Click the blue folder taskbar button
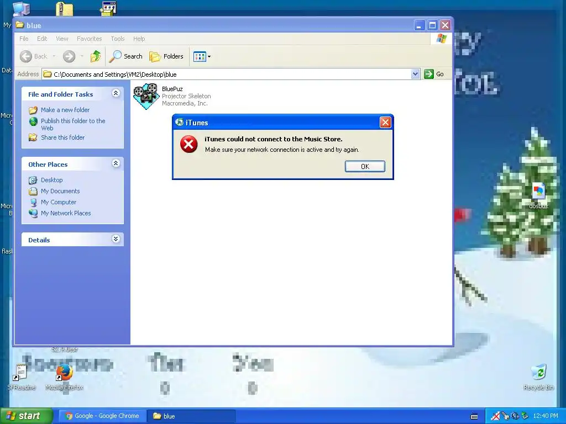This screenshot has width=566, height=424. tap(191, 416)
